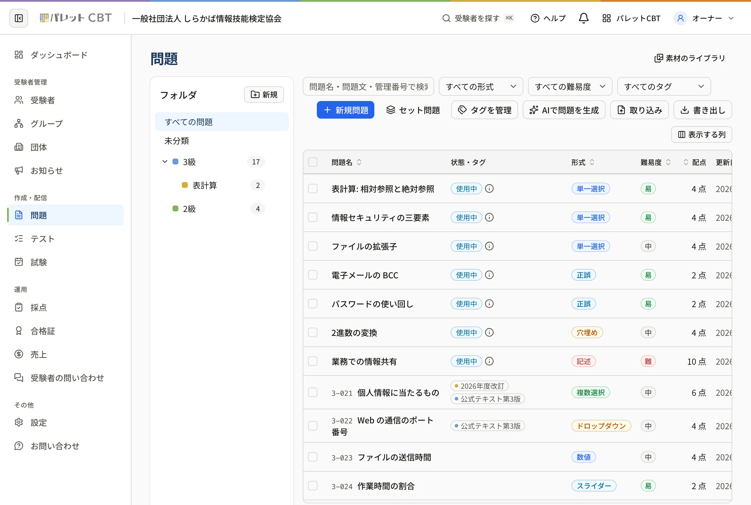Image resolution: width=751 pixels, height=505 pixels.
Task: Click the 書き出し export button
Action: click(702, 110)
